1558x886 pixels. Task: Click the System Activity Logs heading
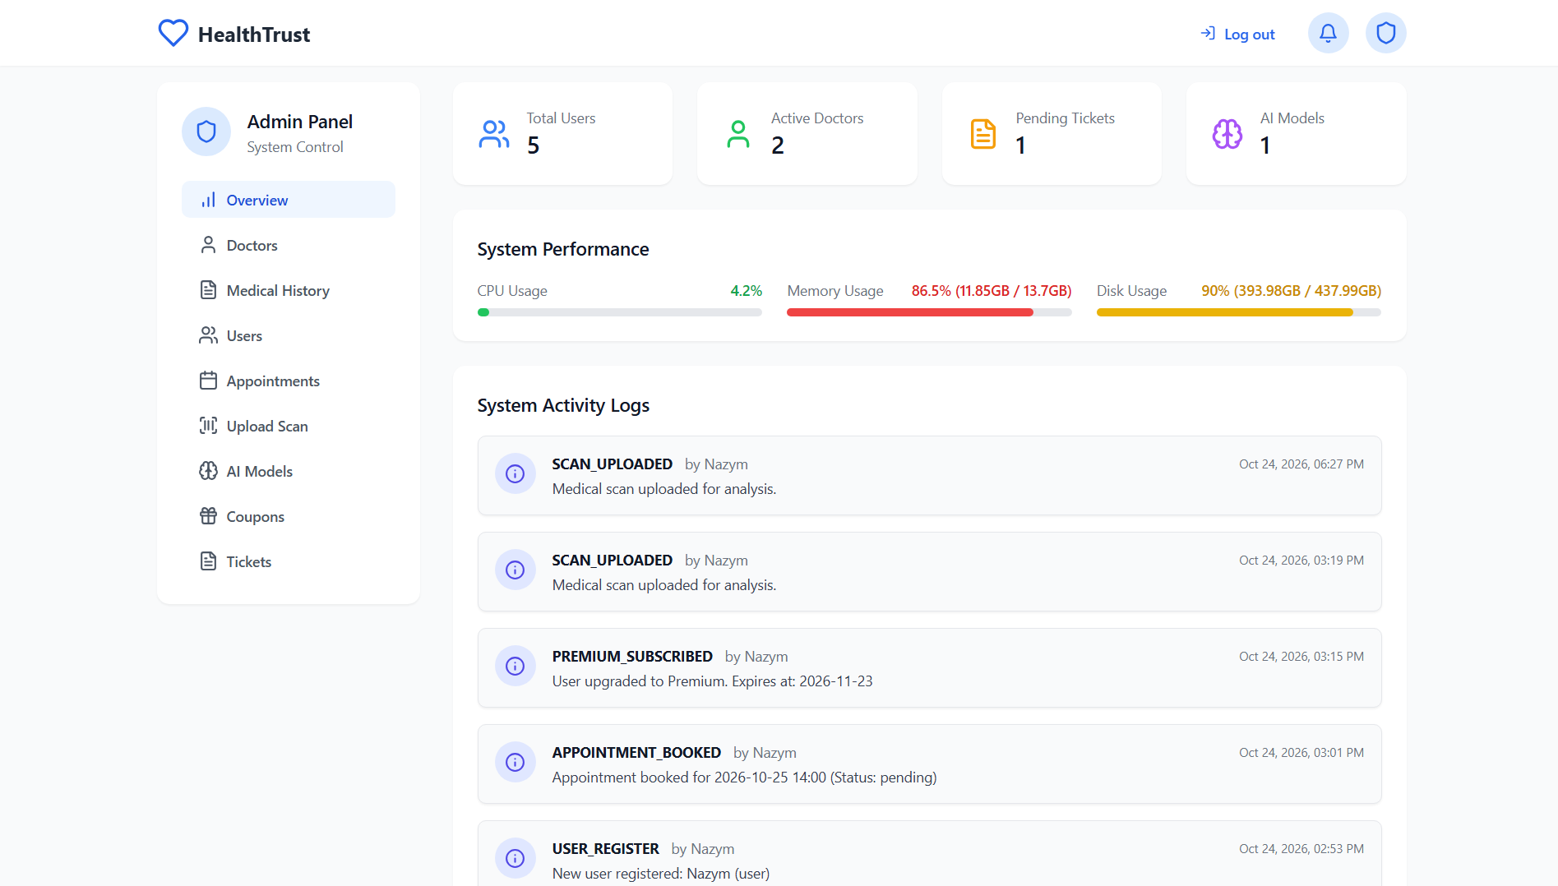[x=563, y=405]
